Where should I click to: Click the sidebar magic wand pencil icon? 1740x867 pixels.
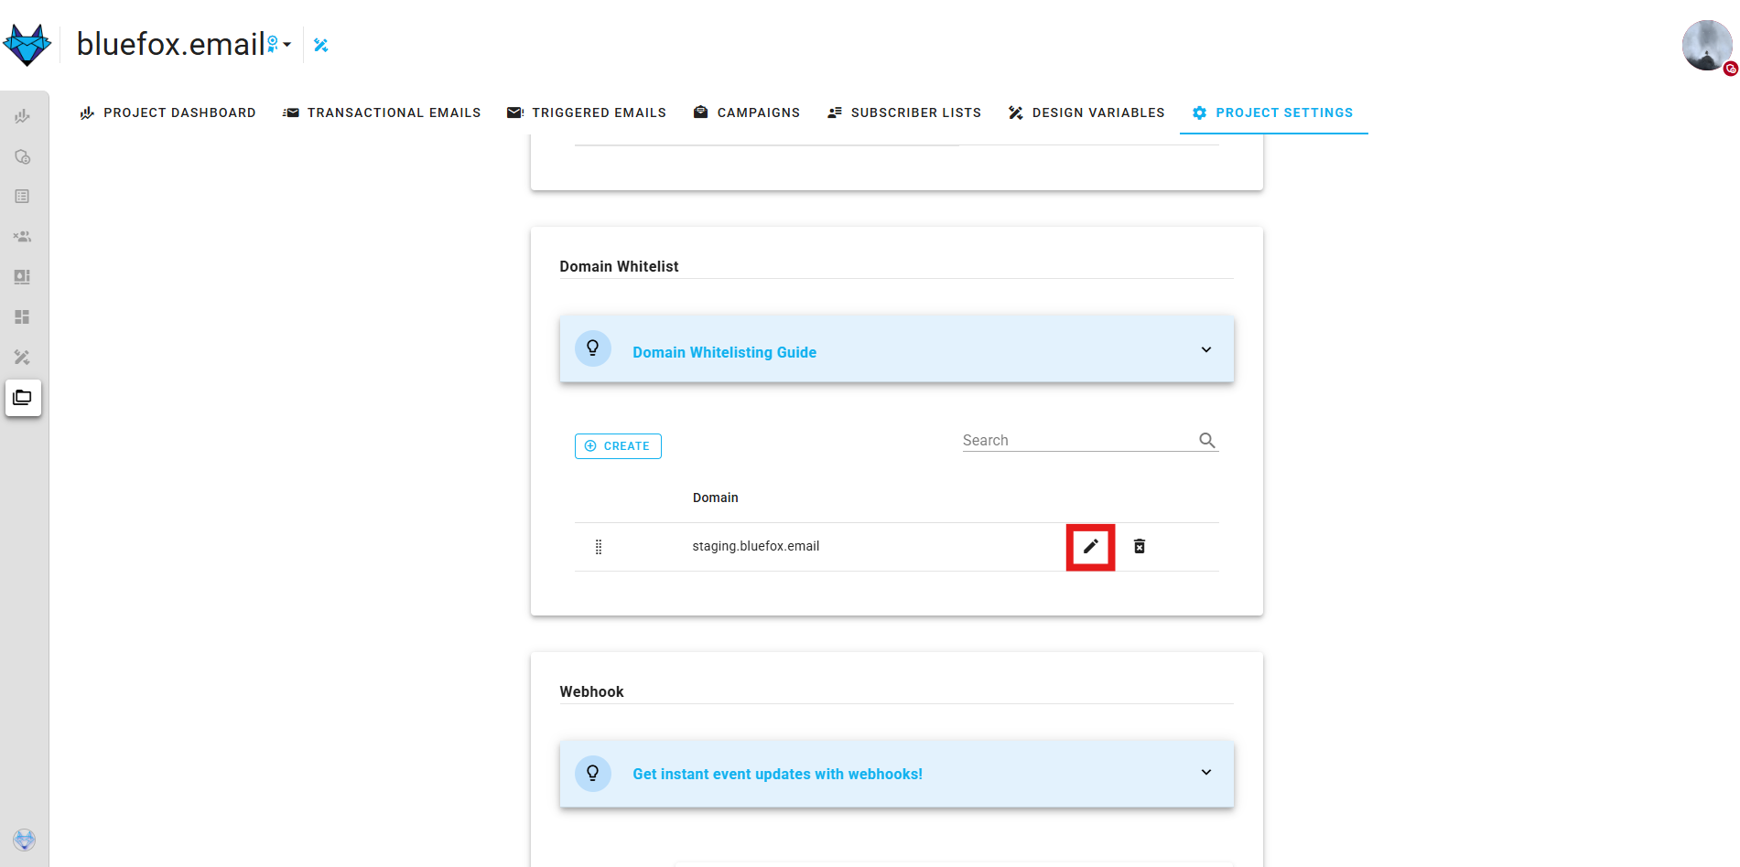coord(23,358)
